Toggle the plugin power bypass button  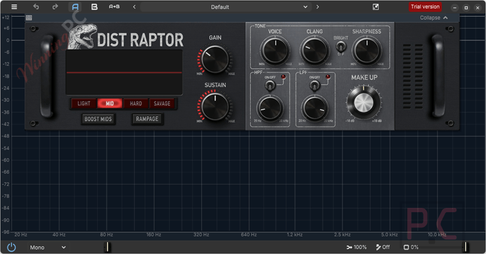(x=12, y=247)
